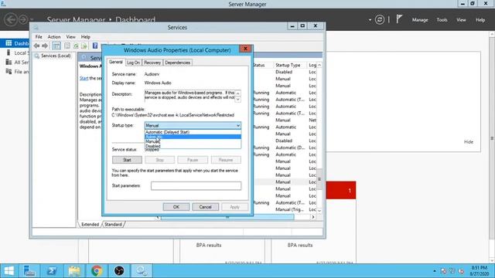
Task: Click the Hide link in Server Manager
Action: coord(469,142)
